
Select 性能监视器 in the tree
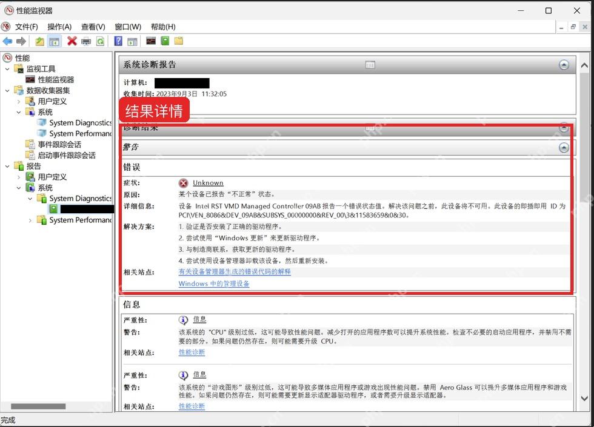[x=56, y=79]
